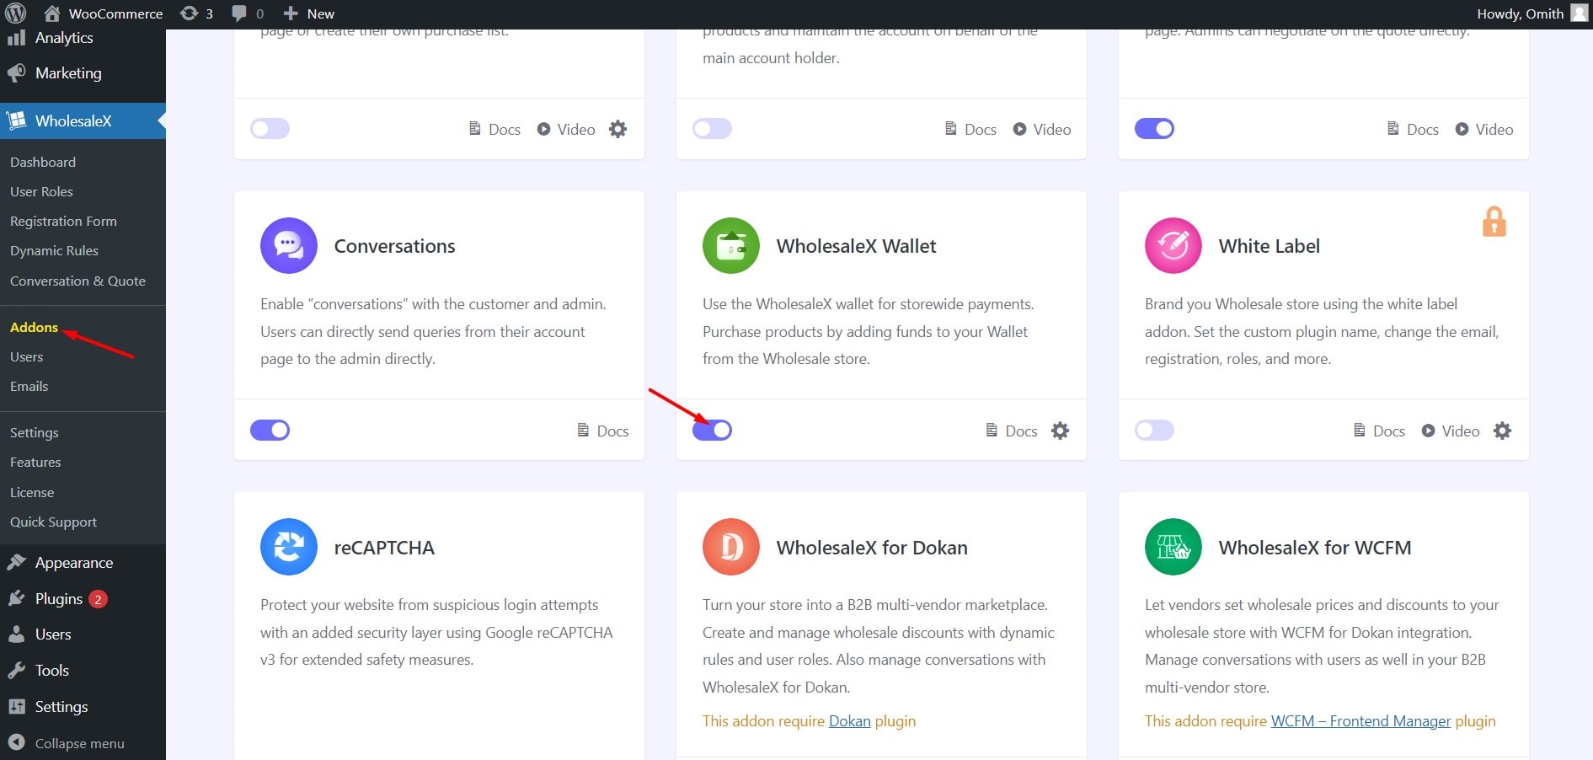
Task: Click the White Label pink icon
Action: (x=1173, y=245)
